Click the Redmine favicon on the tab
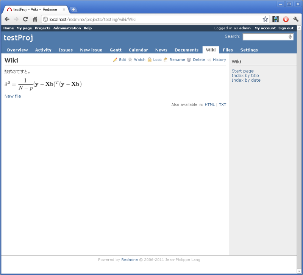Image resolution: width=303 pixels, height=275 pixels. (x=9, y=9)
